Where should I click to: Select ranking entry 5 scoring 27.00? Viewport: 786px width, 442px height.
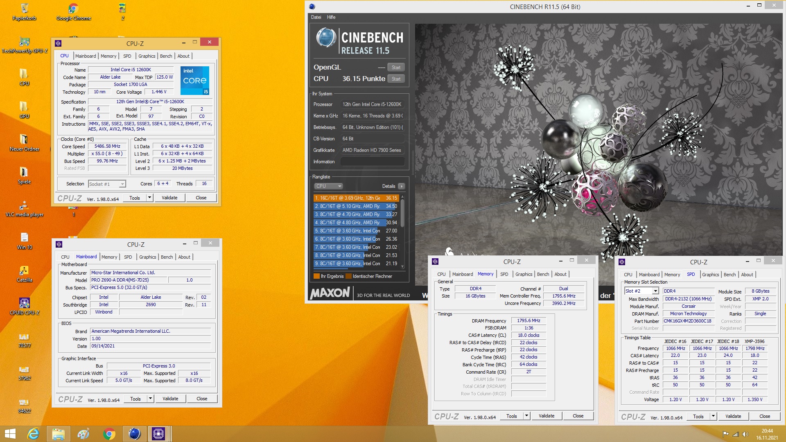356,231
